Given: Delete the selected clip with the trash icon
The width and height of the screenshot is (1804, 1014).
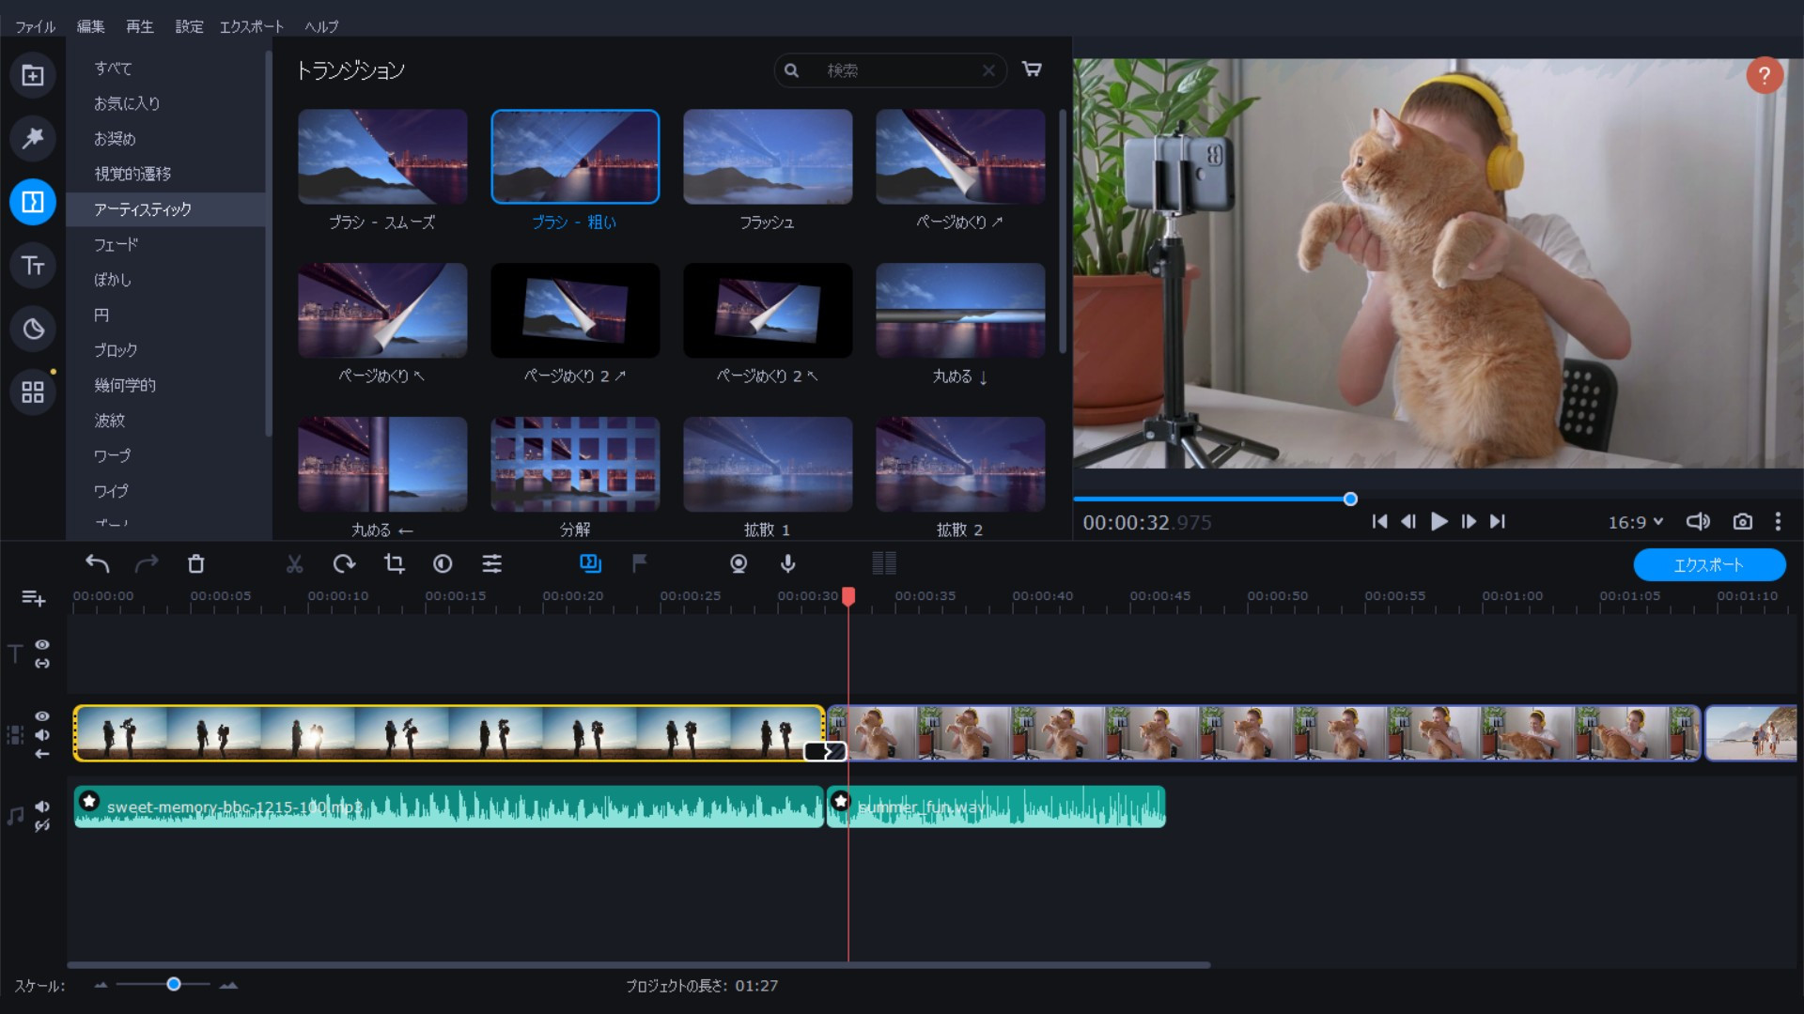Looking at the screenshot, I should 195,563.
